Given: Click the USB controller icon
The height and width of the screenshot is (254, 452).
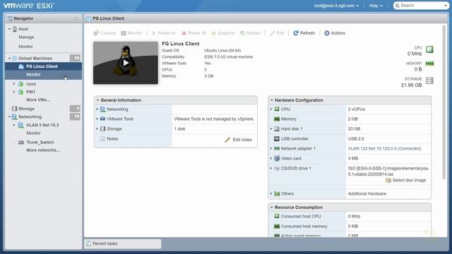Looking at the screenshot, I should pyautogui.click(x=277, y=138).
